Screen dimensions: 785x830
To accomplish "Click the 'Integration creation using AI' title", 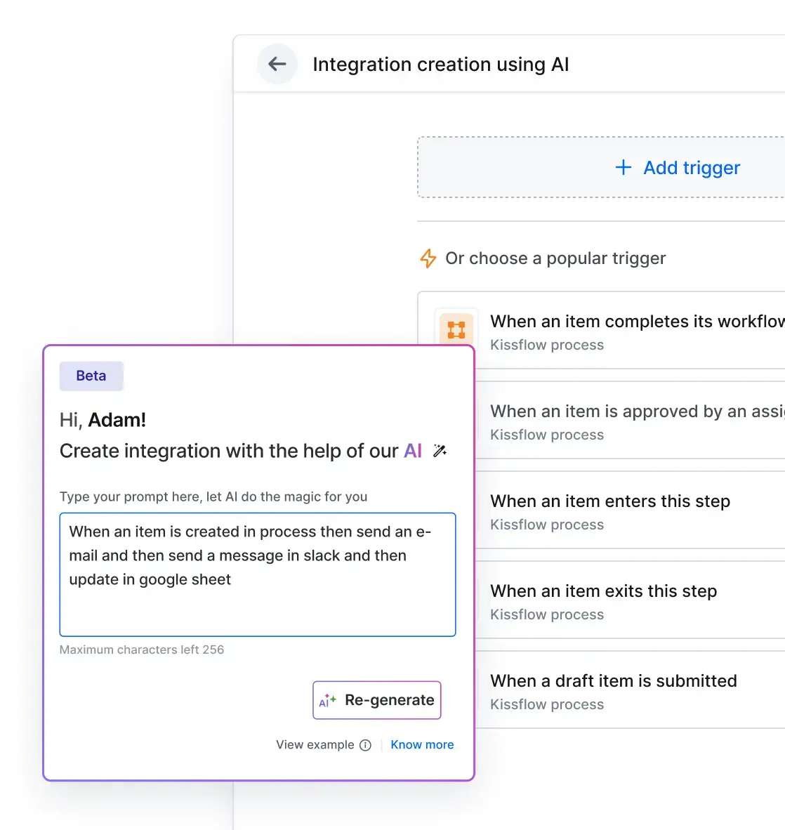I will (441, 64).
